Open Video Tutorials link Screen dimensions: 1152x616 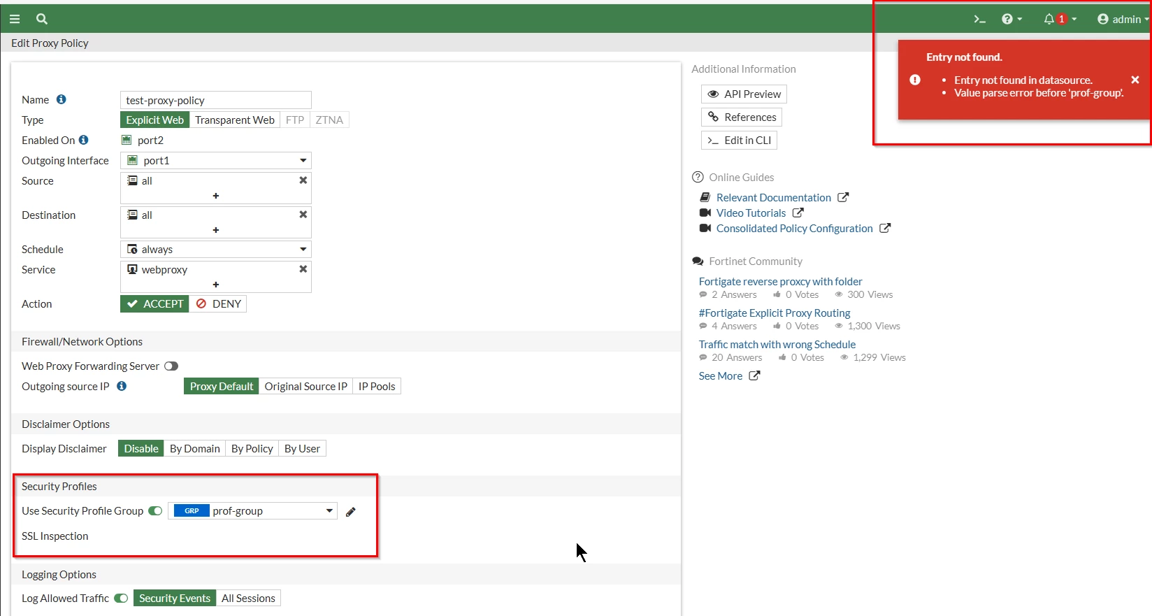click(751, 213)
